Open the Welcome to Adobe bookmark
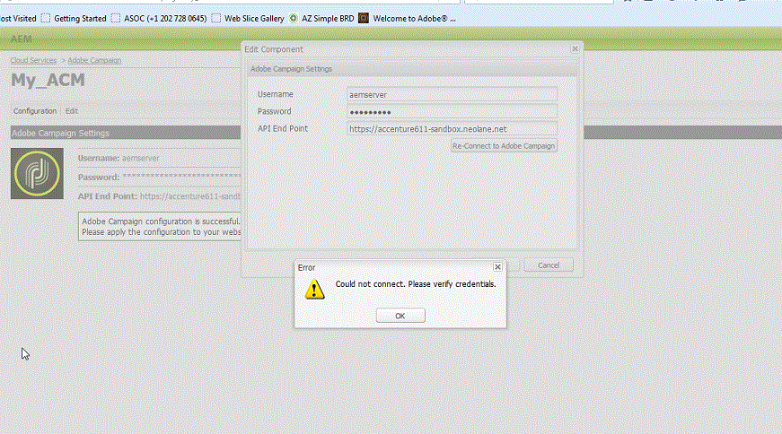This screenshot has height=434, width=782. pos(414,19)
